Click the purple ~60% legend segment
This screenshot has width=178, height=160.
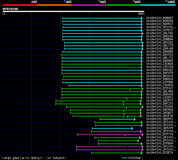(x=89, y=5)
